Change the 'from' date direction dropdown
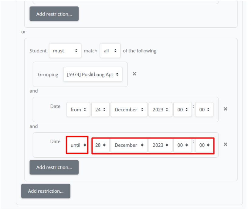This screenshot has width=251, height=210. (78, 110)
